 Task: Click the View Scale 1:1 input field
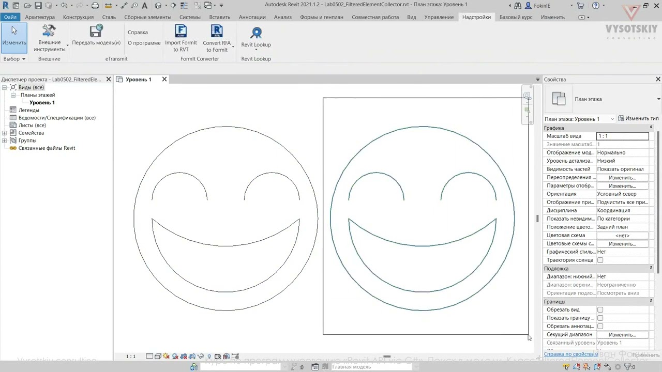click(622, 136)
